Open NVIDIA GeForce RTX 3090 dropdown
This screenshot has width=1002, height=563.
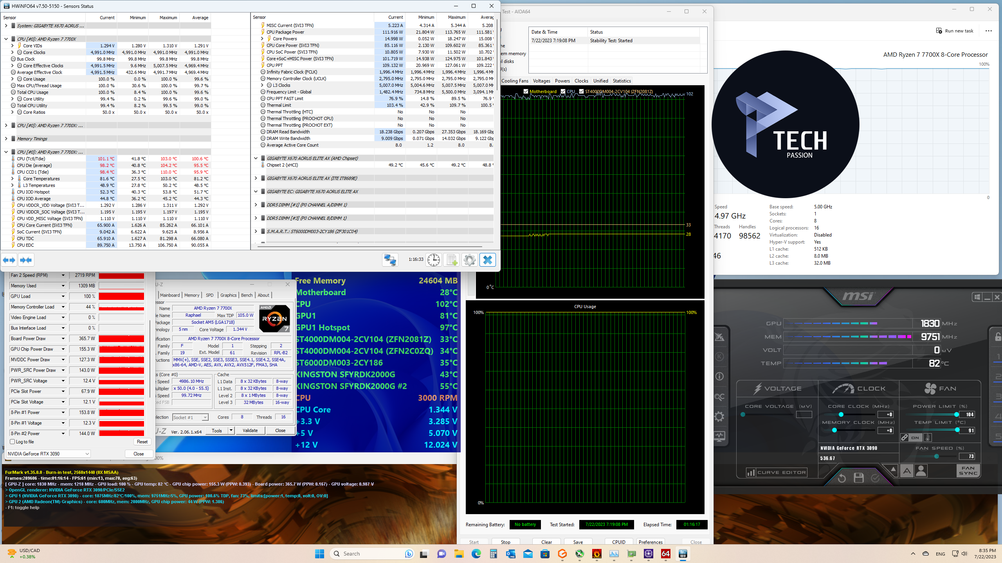(49, 454)
